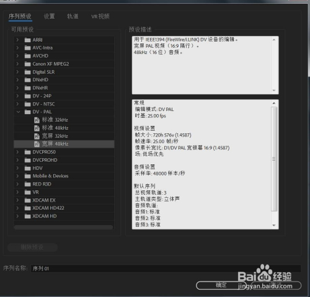This screenshot has height=297, width=310.
Task: Click the DV - 24P folder label
Action: click(x=42, y=96)
